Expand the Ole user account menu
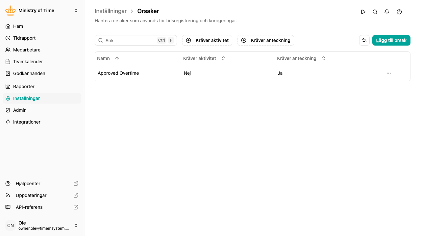The height and width of the screenshot is (236, 421). [76, 226]
